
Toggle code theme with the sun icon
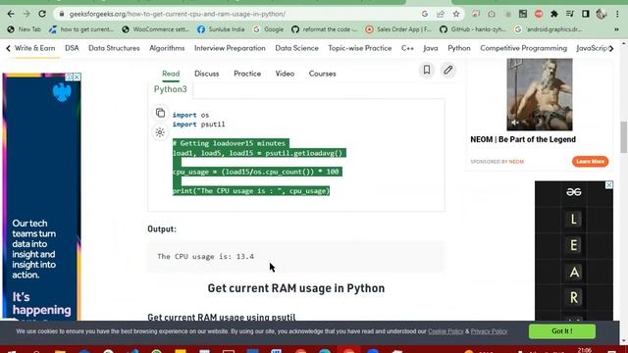pos(160,132)
